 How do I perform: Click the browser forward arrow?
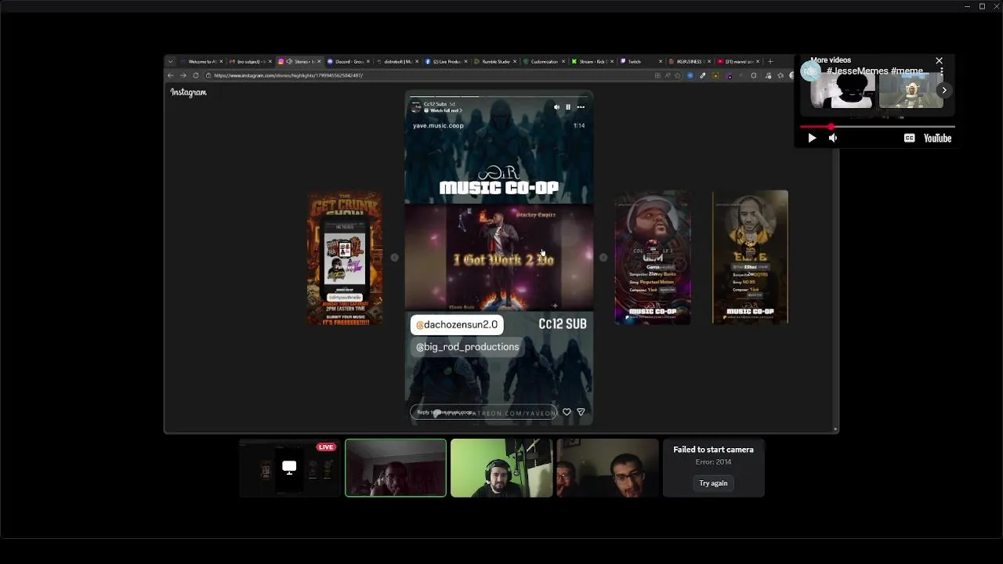183,75
